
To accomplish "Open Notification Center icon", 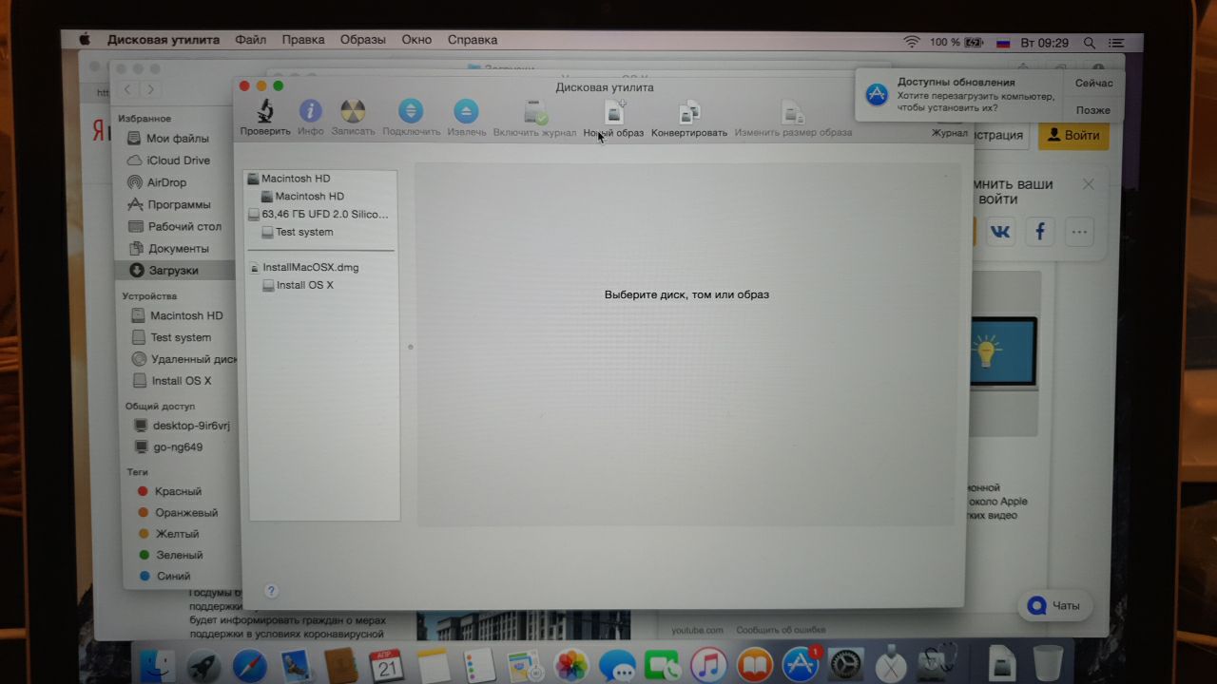I will 1117,44.
